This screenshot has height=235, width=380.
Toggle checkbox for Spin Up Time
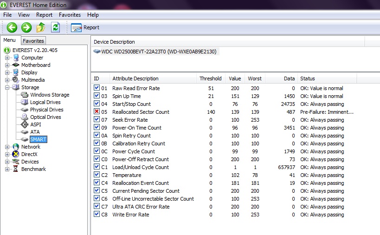pos(97,96)
